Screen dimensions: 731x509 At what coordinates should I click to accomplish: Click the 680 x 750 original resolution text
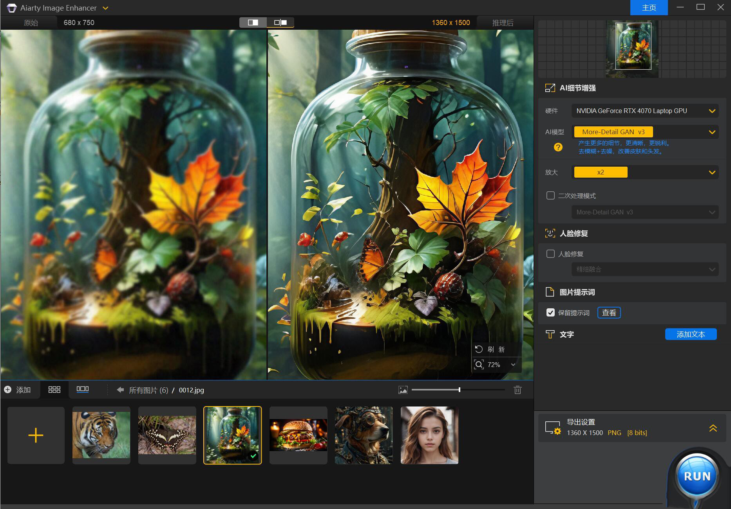click(x=79, y=23)
